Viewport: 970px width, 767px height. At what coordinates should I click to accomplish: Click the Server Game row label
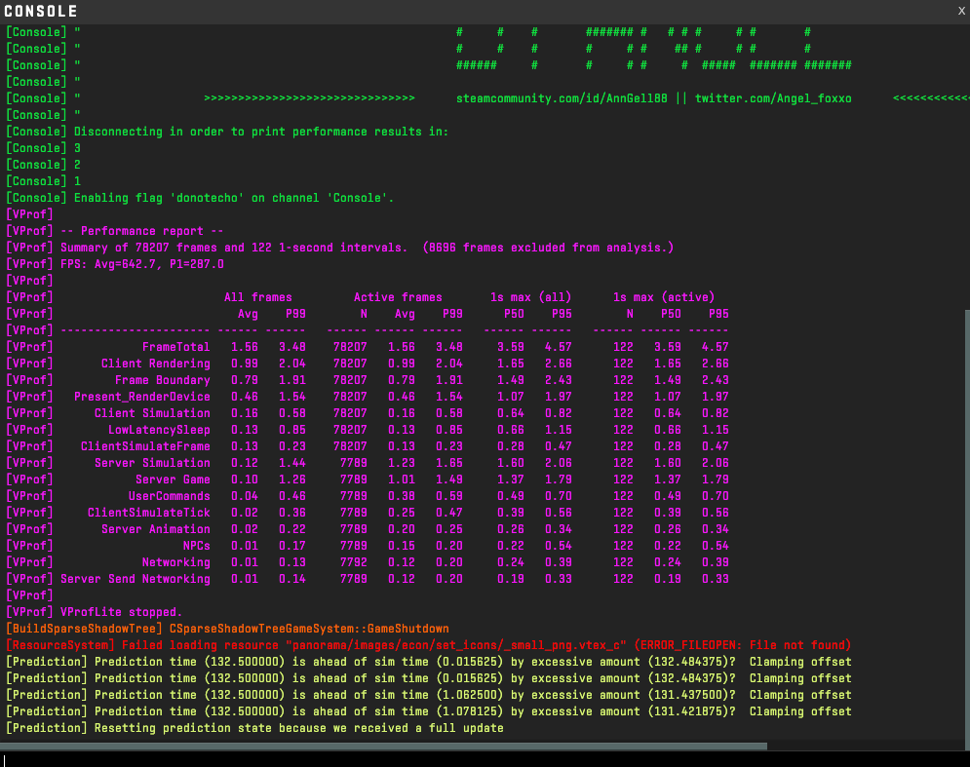coord(173,479)
